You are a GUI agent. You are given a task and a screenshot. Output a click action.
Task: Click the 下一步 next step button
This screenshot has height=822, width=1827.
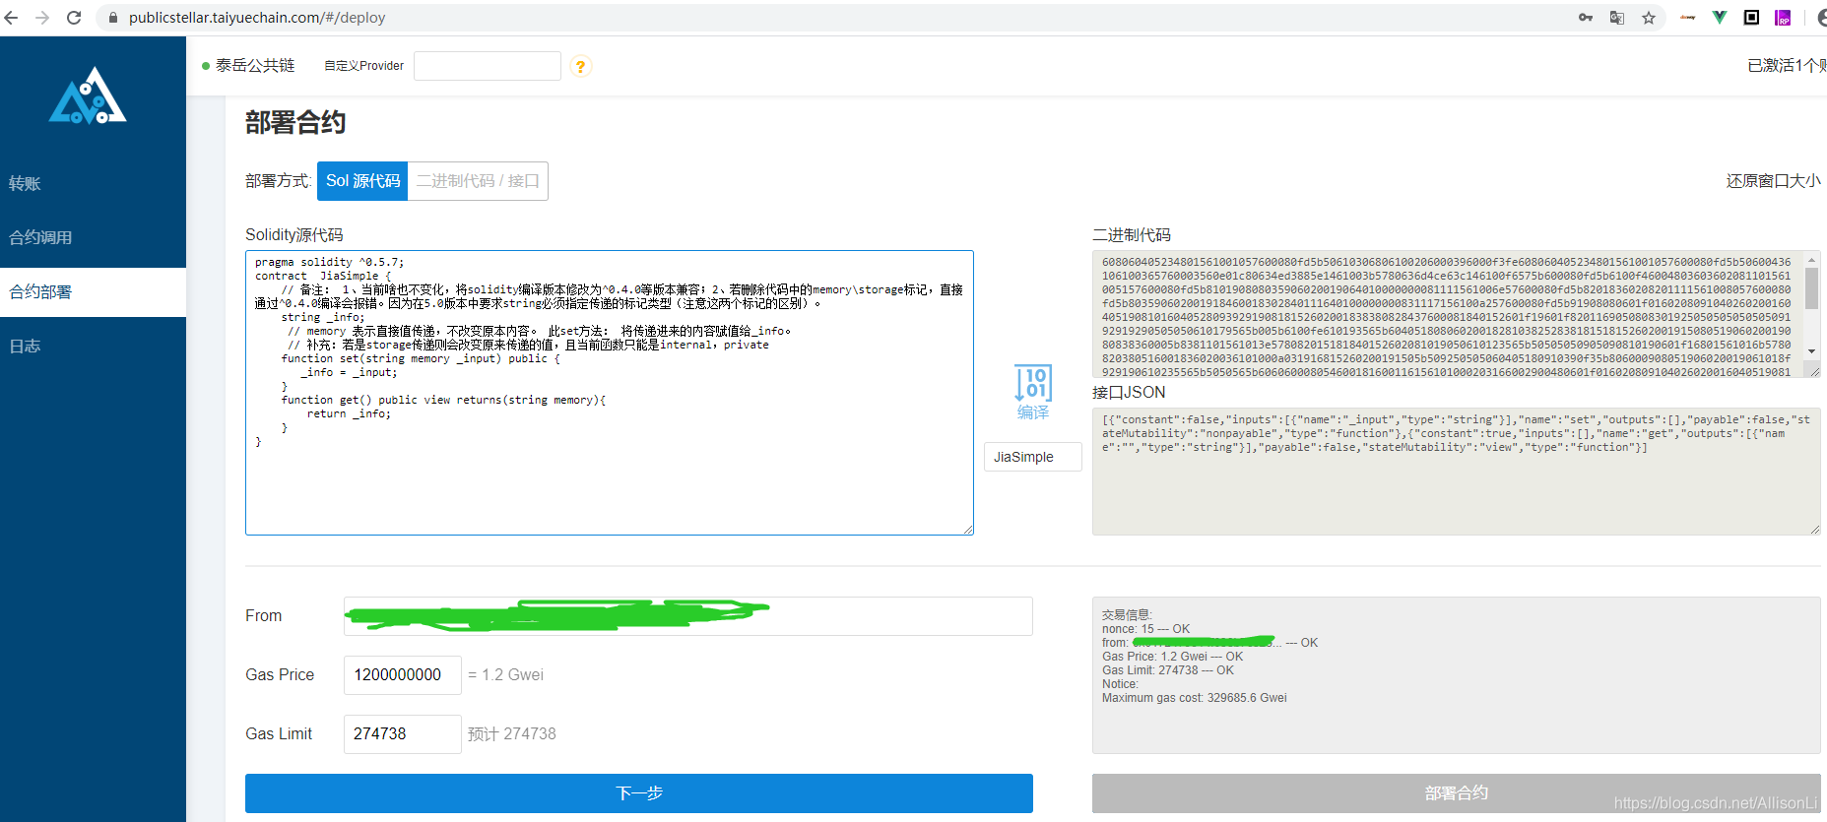pos(639,793)
